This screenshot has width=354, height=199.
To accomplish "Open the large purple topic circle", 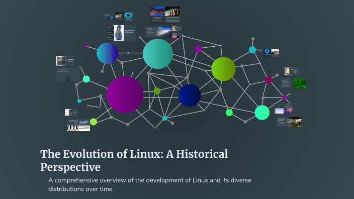I will (x=125, y=94).
